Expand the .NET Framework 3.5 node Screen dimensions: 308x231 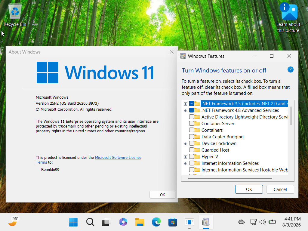(185, 104)
